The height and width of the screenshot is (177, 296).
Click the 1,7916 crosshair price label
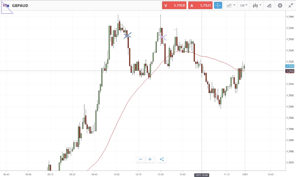coord(290,71)
